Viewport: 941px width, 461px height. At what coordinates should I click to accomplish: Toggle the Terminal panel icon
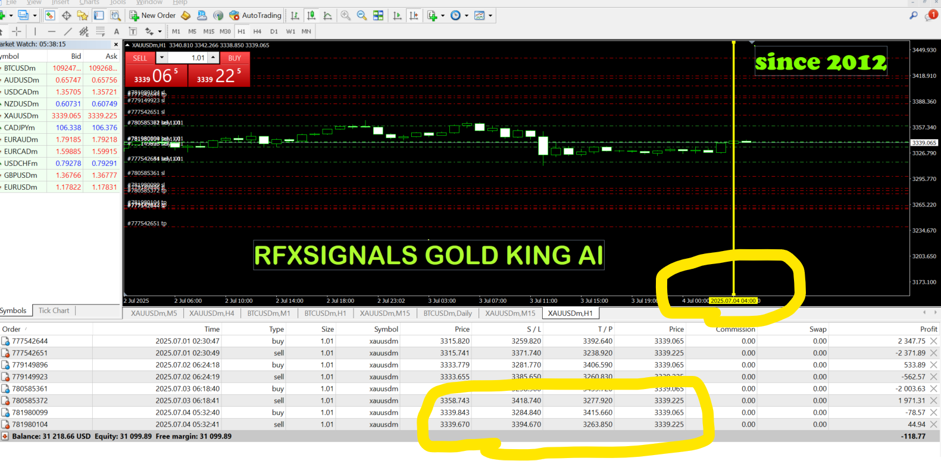99,15
